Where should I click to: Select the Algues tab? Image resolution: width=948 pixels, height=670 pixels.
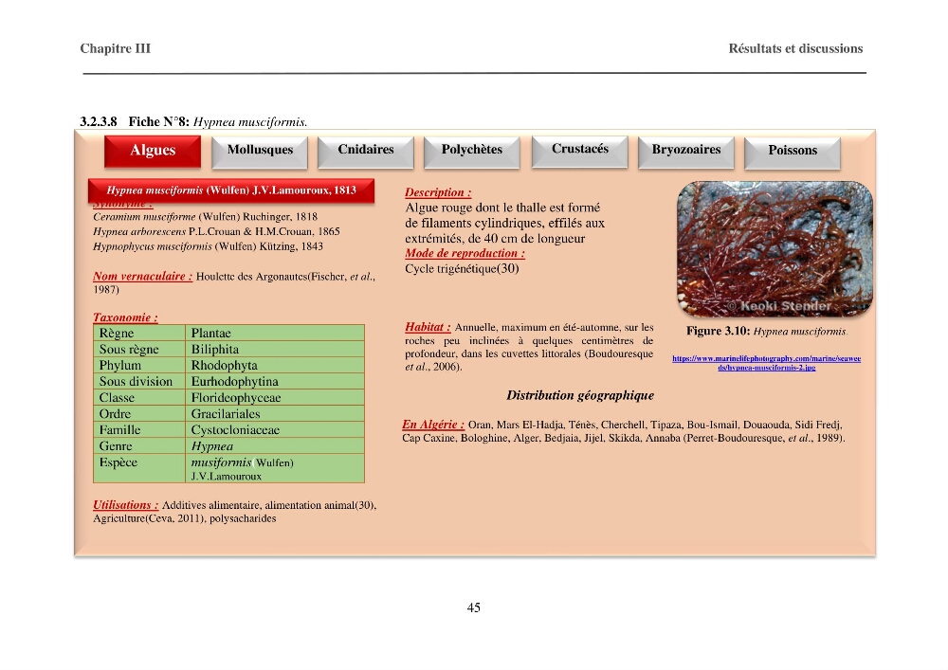click(x=153, y=151)
